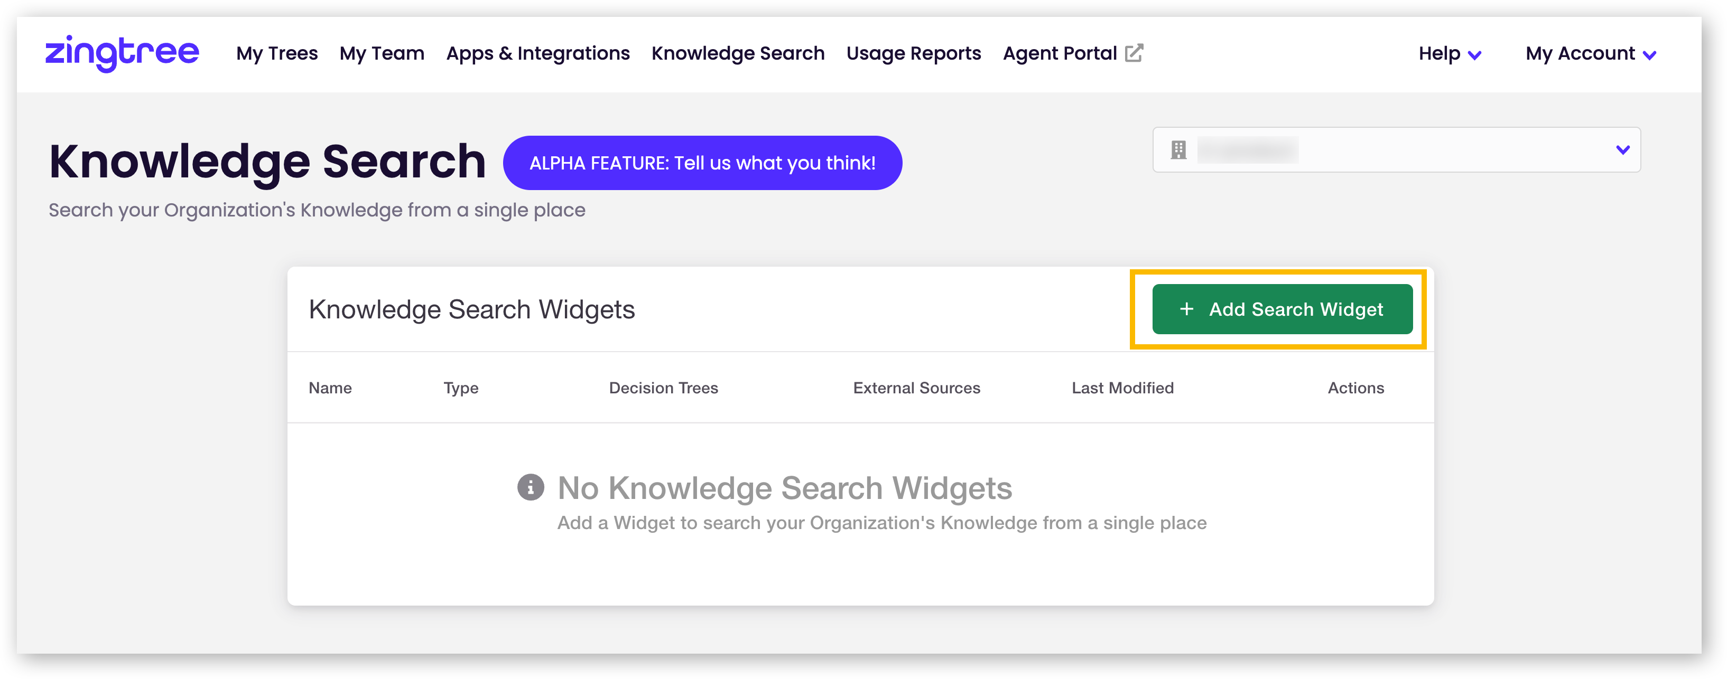This screenshot has height=679, width=1727.
Task: Click the plus icon on Add Search Widget
Action: (x=1186, y=309)
